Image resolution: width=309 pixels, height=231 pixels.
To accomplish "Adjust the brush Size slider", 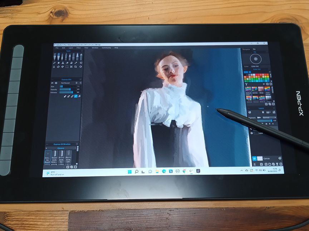I will tap(68, 86).
